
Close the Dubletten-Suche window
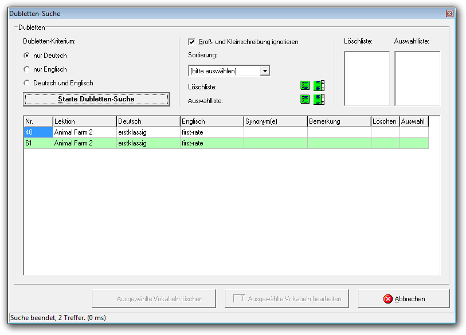449,13
